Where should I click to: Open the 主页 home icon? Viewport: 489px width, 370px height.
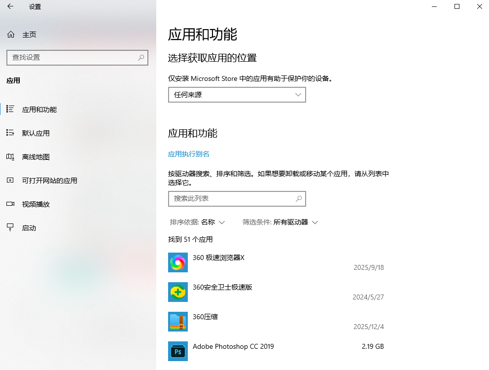click(11, 35)
